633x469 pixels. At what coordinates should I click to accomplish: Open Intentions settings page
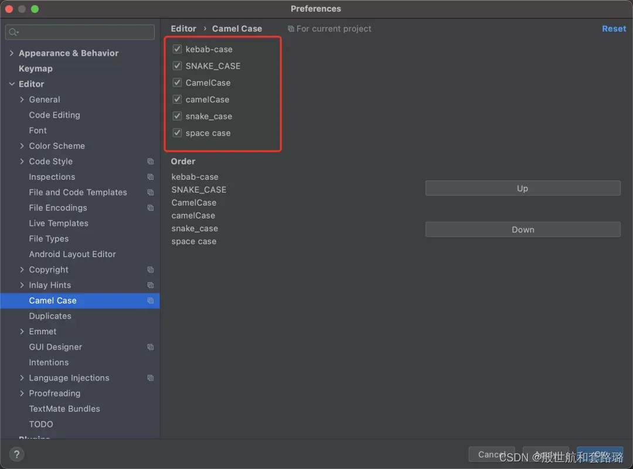tap(49, 362)
